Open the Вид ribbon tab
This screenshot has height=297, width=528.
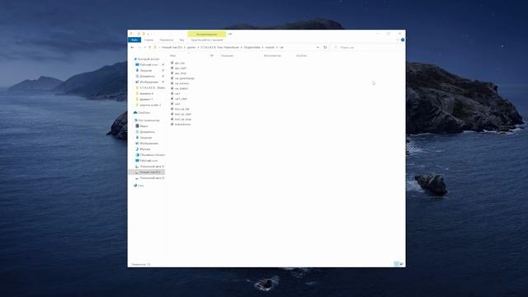181,40
